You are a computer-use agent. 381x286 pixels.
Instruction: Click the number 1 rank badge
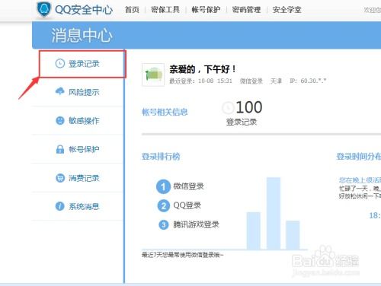coord(163,186)
